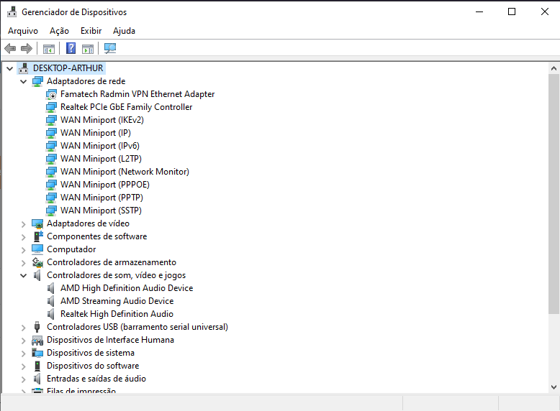Open the Arquivo menu

pyautogui.click(x=23, y=31)
